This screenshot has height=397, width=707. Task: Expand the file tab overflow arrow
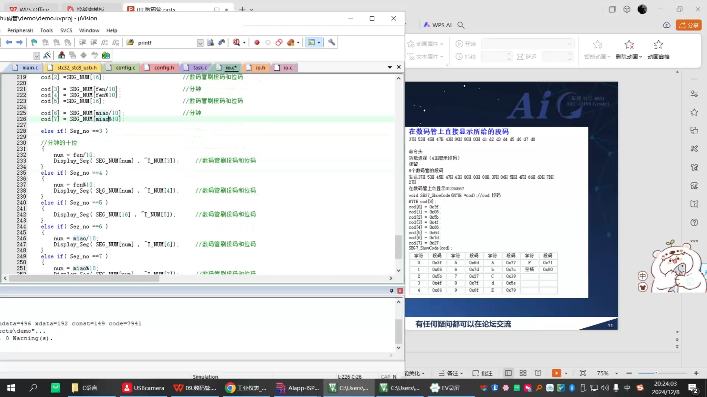coord(389,67)
